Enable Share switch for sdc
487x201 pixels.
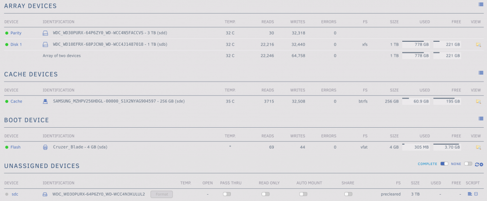[x=348, y=194]
